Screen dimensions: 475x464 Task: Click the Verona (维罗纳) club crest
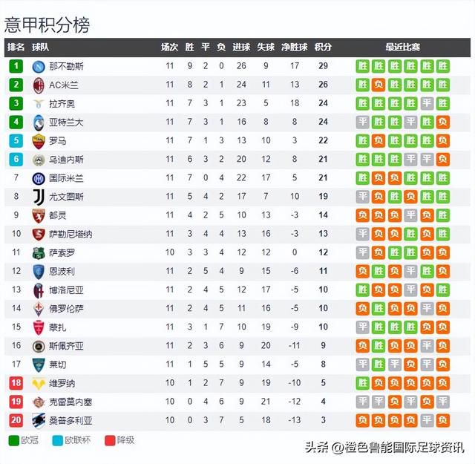coord(39,384)
